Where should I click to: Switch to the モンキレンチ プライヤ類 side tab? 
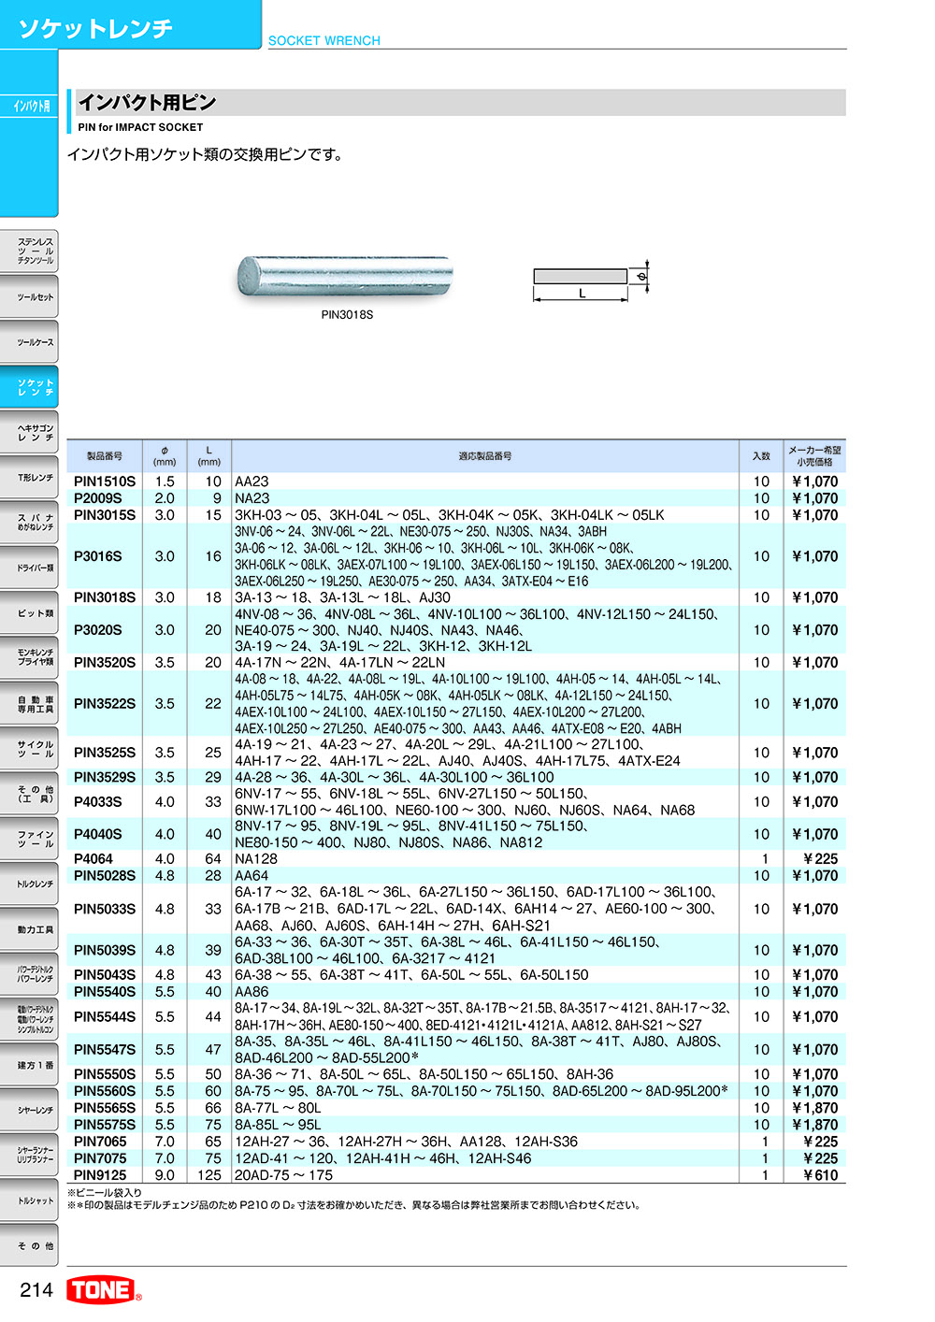coord(30,657)
